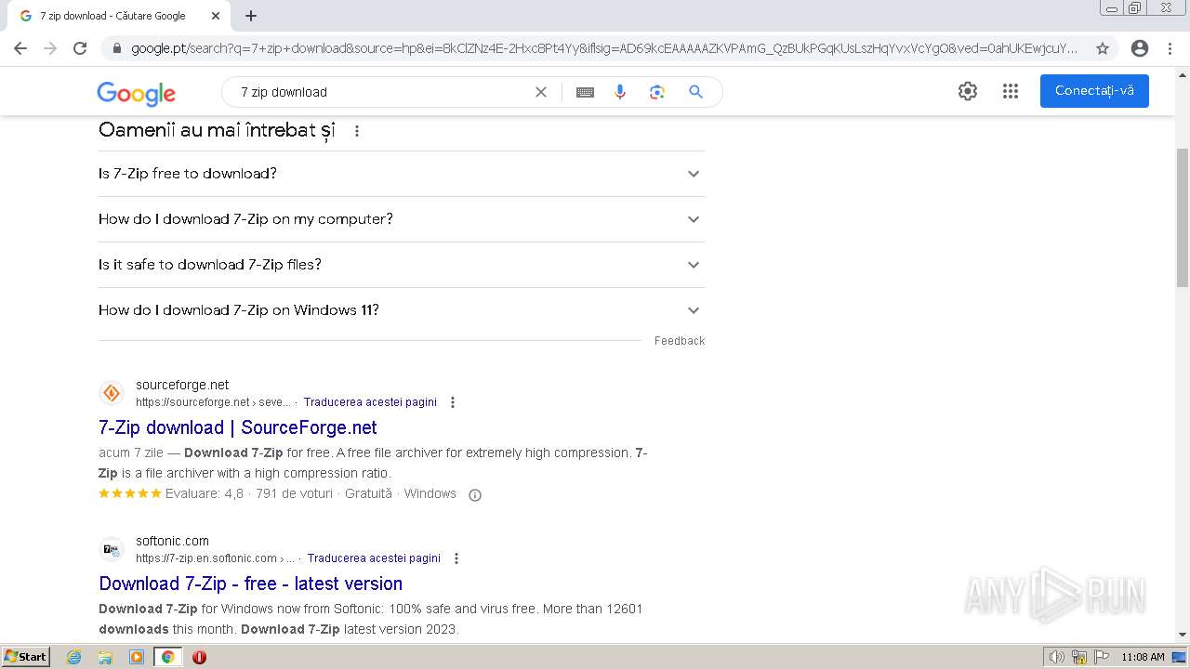
Task: Close the '7 zip download' tab
Action: point(216,16)
